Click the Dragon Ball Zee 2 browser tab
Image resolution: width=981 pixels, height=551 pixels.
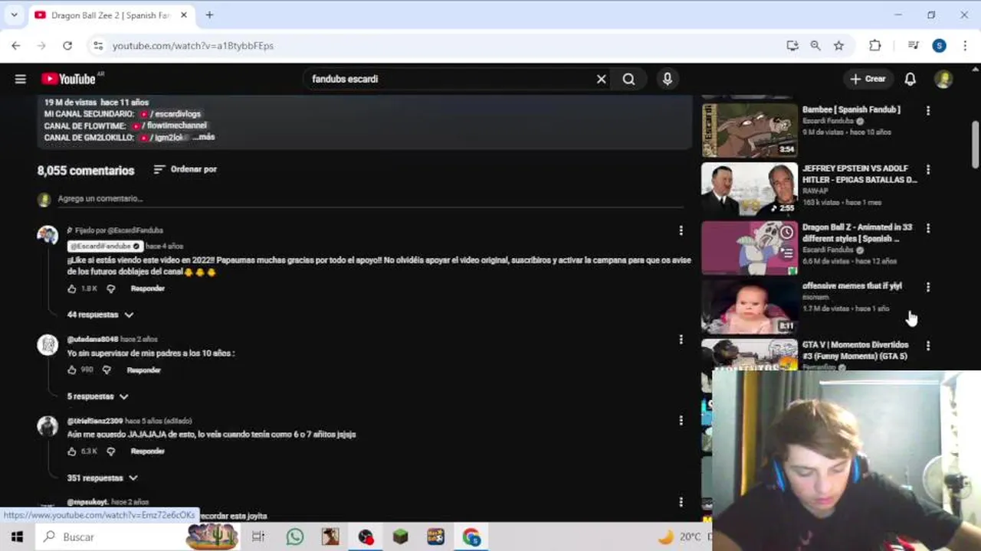[110, 15]
